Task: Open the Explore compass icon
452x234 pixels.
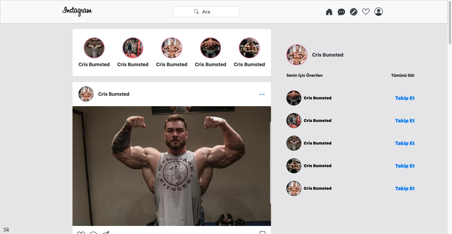Action: click(x=354, y=12)
